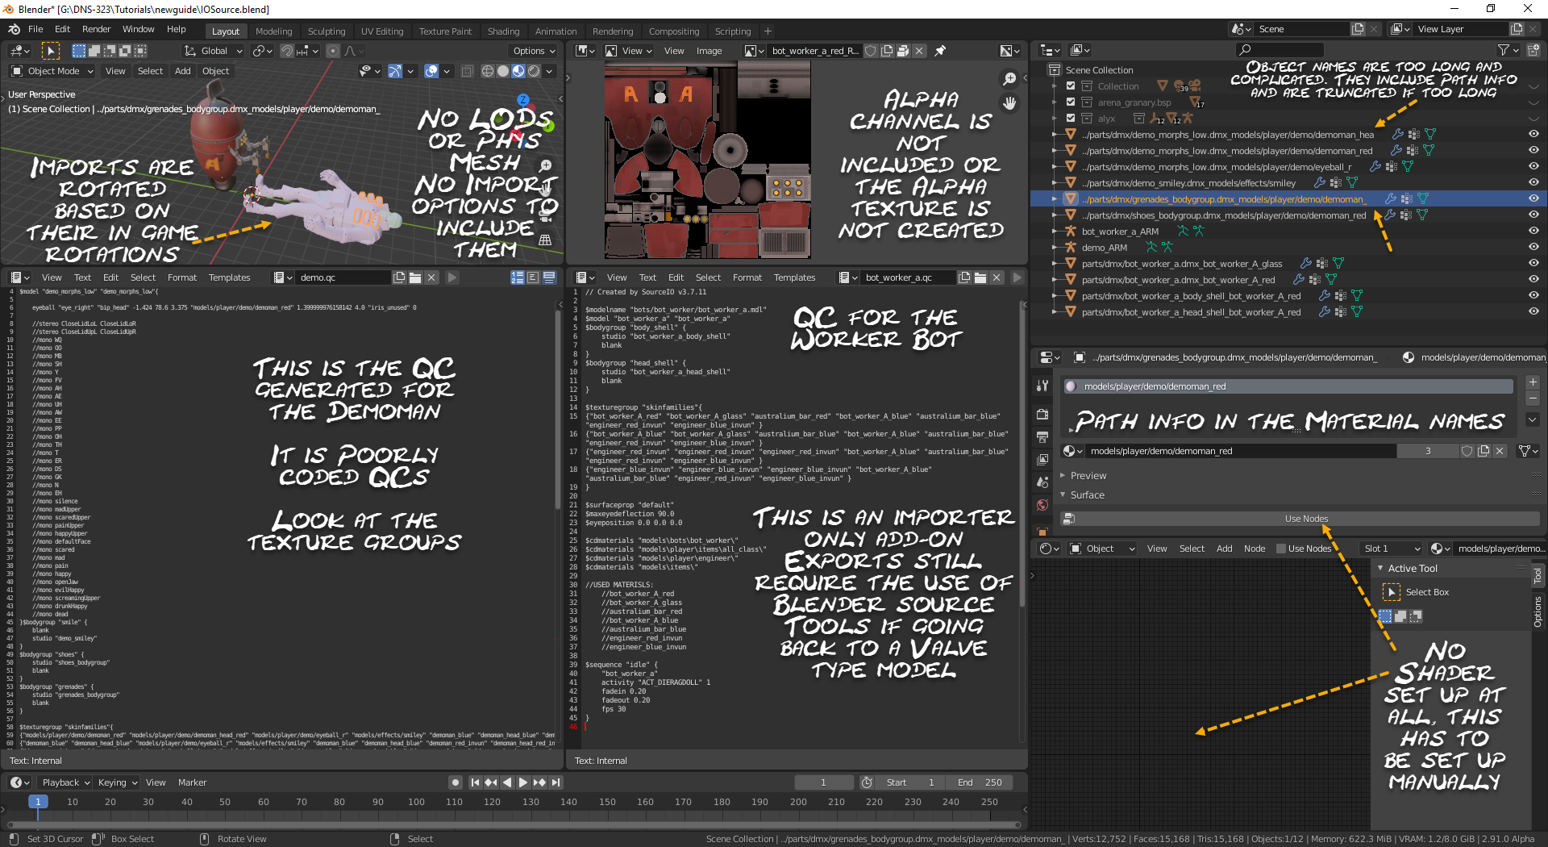Collapse the Active Tool panel
The image size is (1548, 847).
tap(1413, 569)
